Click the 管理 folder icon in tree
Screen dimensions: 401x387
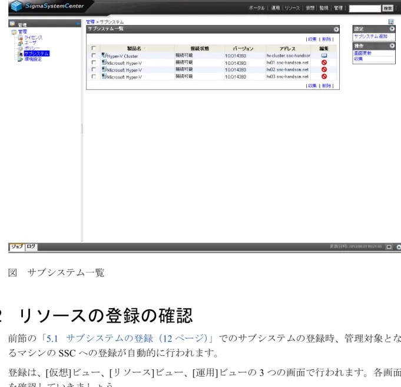tap(14, 32)
